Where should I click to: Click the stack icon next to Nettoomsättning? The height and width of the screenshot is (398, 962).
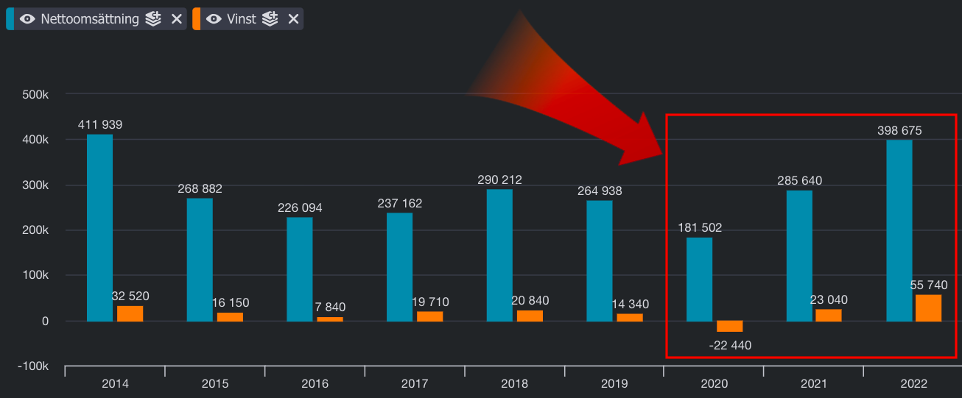[153, 19]
